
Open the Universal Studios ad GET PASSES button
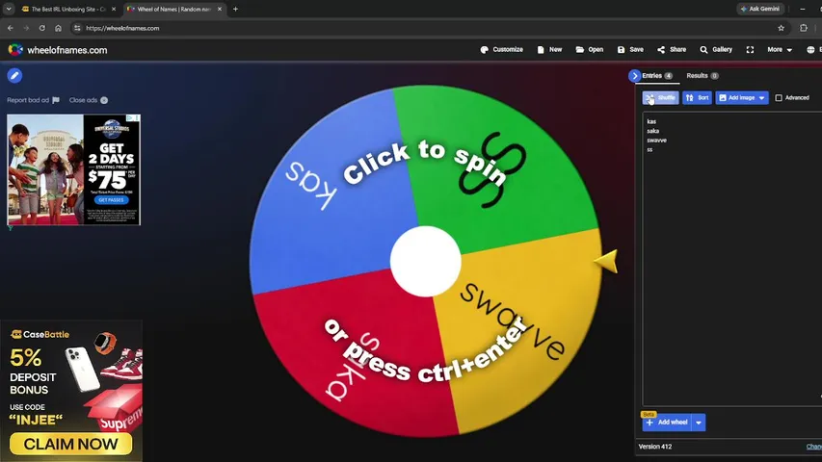[111, 200]
